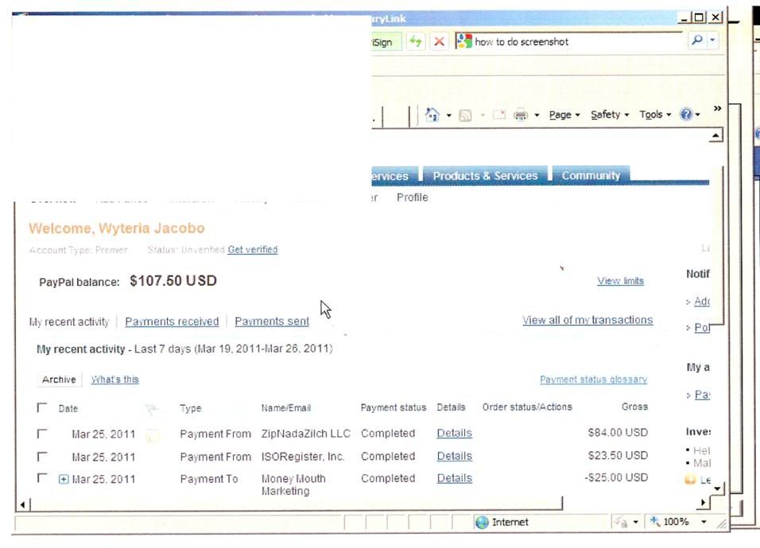Show more toolbar commands chevron

coord(717,109)
